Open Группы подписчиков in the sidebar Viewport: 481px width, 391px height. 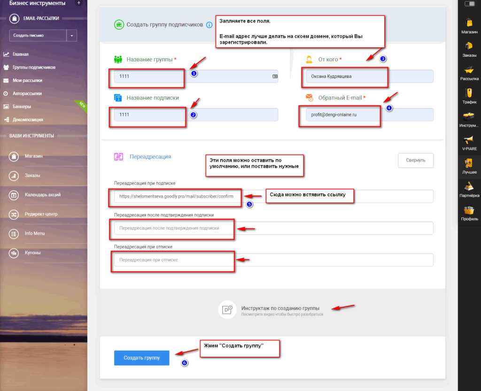(x=34, y=68)
